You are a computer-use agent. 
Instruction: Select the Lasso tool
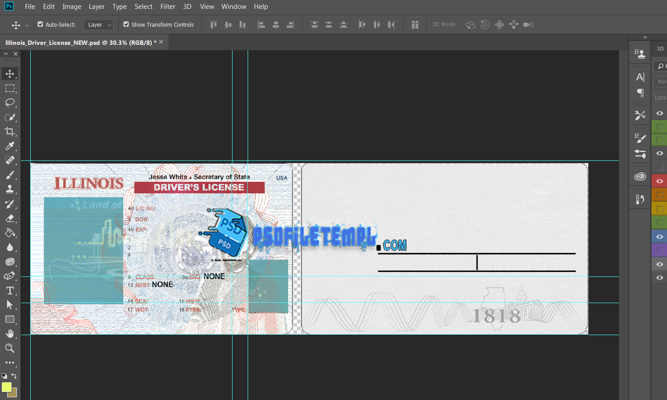pyautogui.click(x=10, y=103)
